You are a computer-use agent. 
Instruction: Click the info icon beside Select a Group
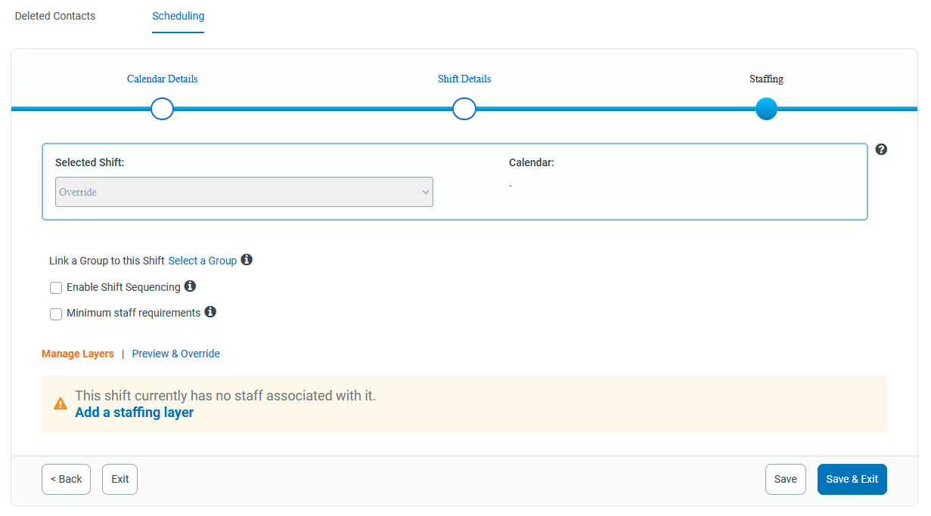tap(246, 260)
